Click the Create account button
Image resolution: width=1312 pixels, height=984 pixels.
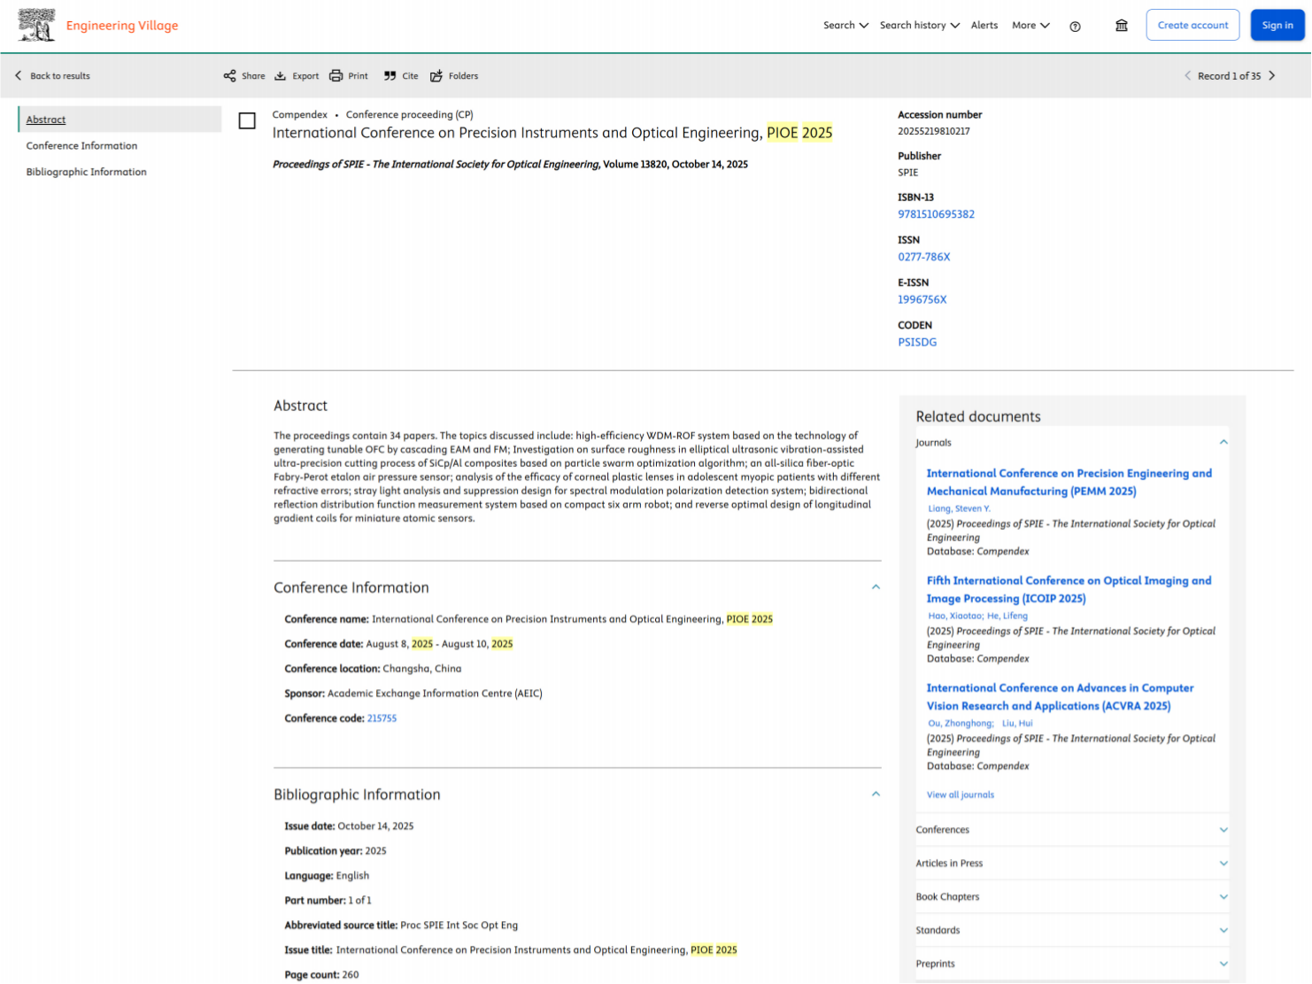(1192, 25)
